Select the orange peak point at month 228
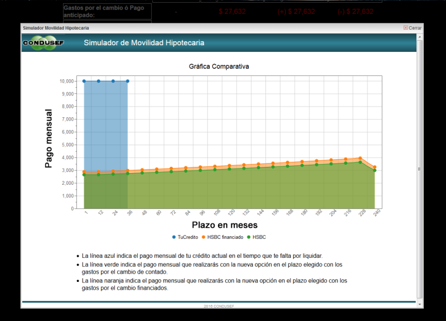 pyautogui.click(x=360, y=158)
